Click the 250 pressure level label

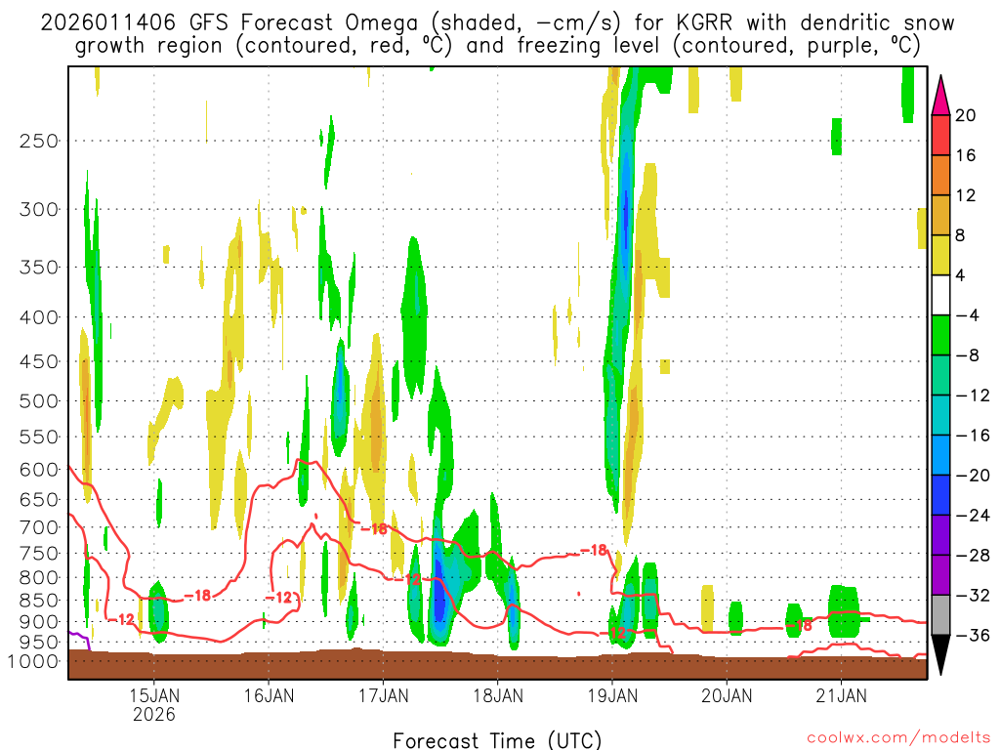[39, 141]
